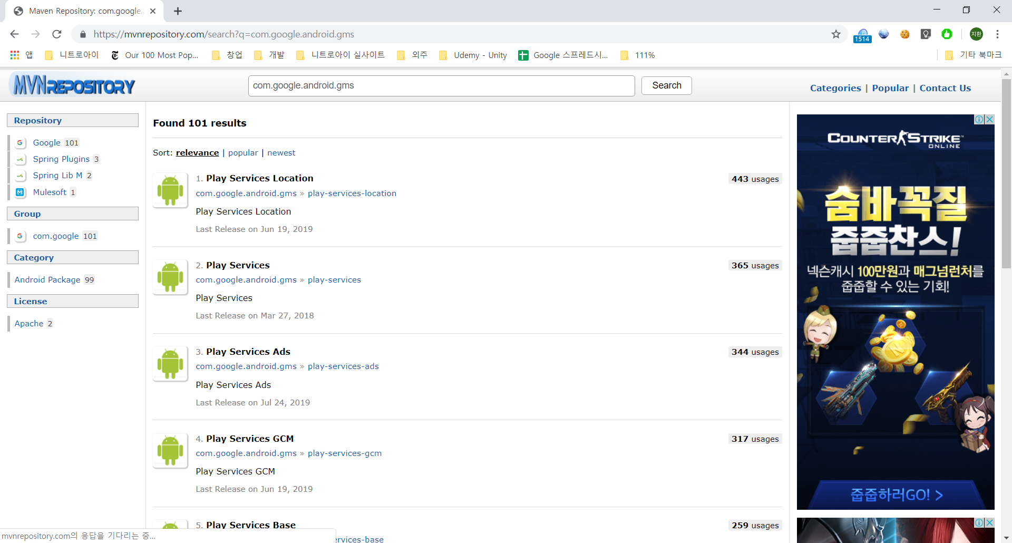
Task: Open the Google 스프레드시... bookmark
Action: (563, 55)
